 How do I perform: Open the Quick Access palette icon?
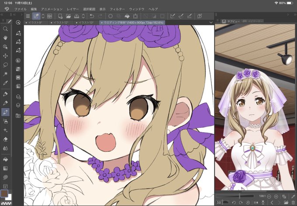(x=18, y=23)
